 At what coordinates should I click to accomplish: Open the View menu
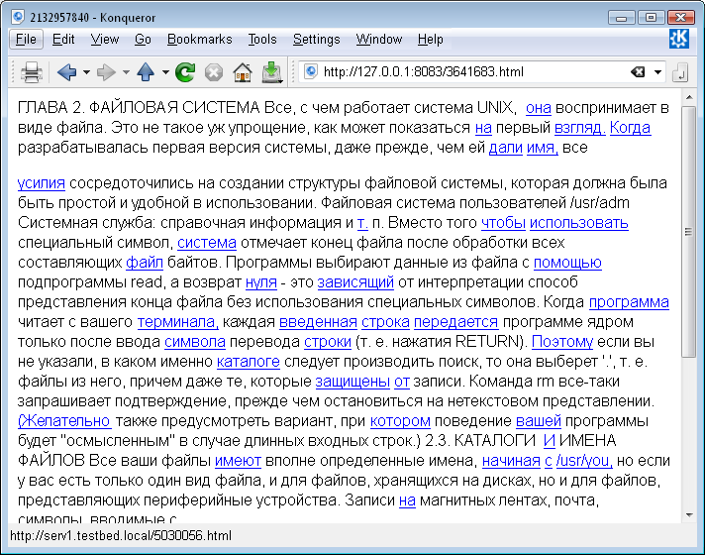(x=105, y=40)
